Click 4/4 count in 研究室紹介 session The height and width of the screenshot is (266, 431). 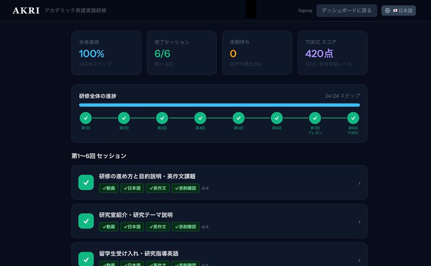coord(205,227)
